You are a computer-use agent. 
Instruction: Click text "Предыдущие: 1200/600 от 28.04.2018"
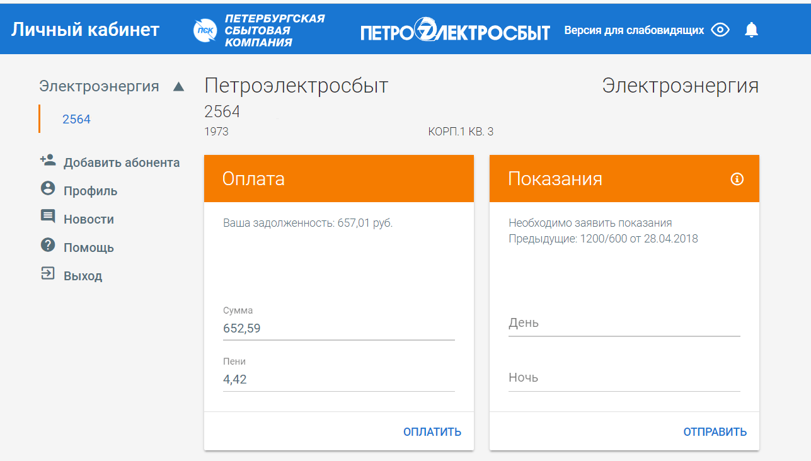603,239
